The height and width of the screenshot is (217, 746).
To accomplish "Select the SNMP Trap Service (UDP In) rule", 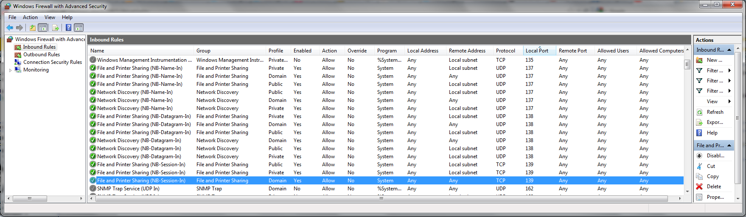I will click(x=128, y=189).
